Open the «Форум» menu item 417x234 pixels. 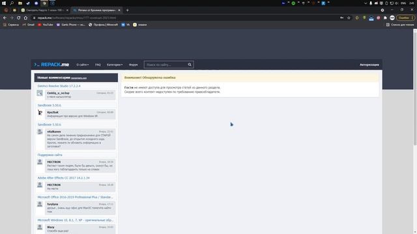(133, 64)
